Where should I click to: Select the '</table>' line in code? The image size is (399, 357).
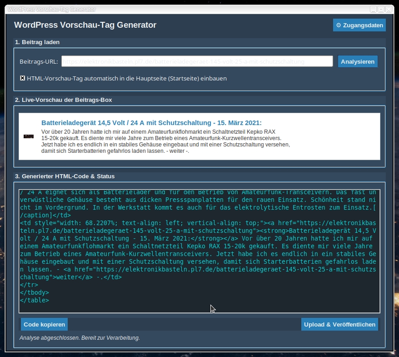coord(35,300)
